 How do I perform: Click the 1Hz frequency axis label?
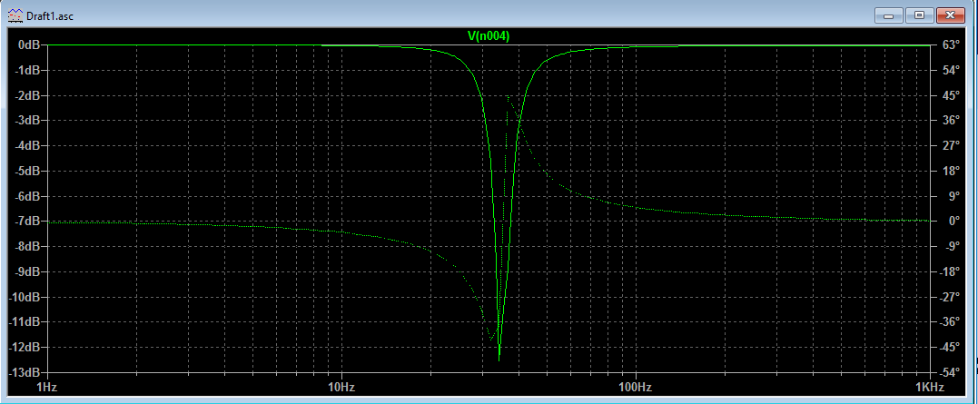point(47,387)
